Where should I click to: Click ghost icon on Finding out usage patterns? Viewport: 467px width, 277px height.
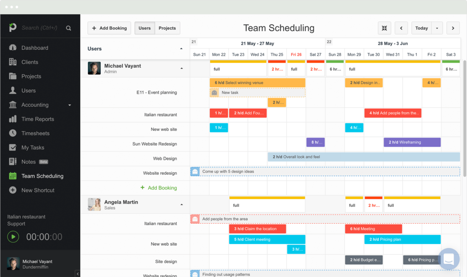[195, 274]
